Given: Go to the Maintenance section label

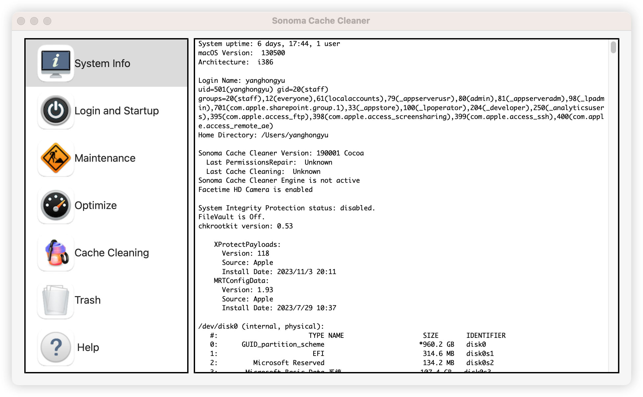Looking at the screenshot, I should [x=105, y=158].
